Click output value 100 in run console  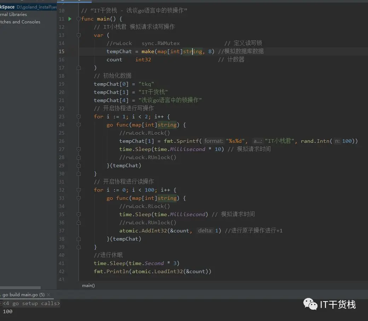[7, 311]
